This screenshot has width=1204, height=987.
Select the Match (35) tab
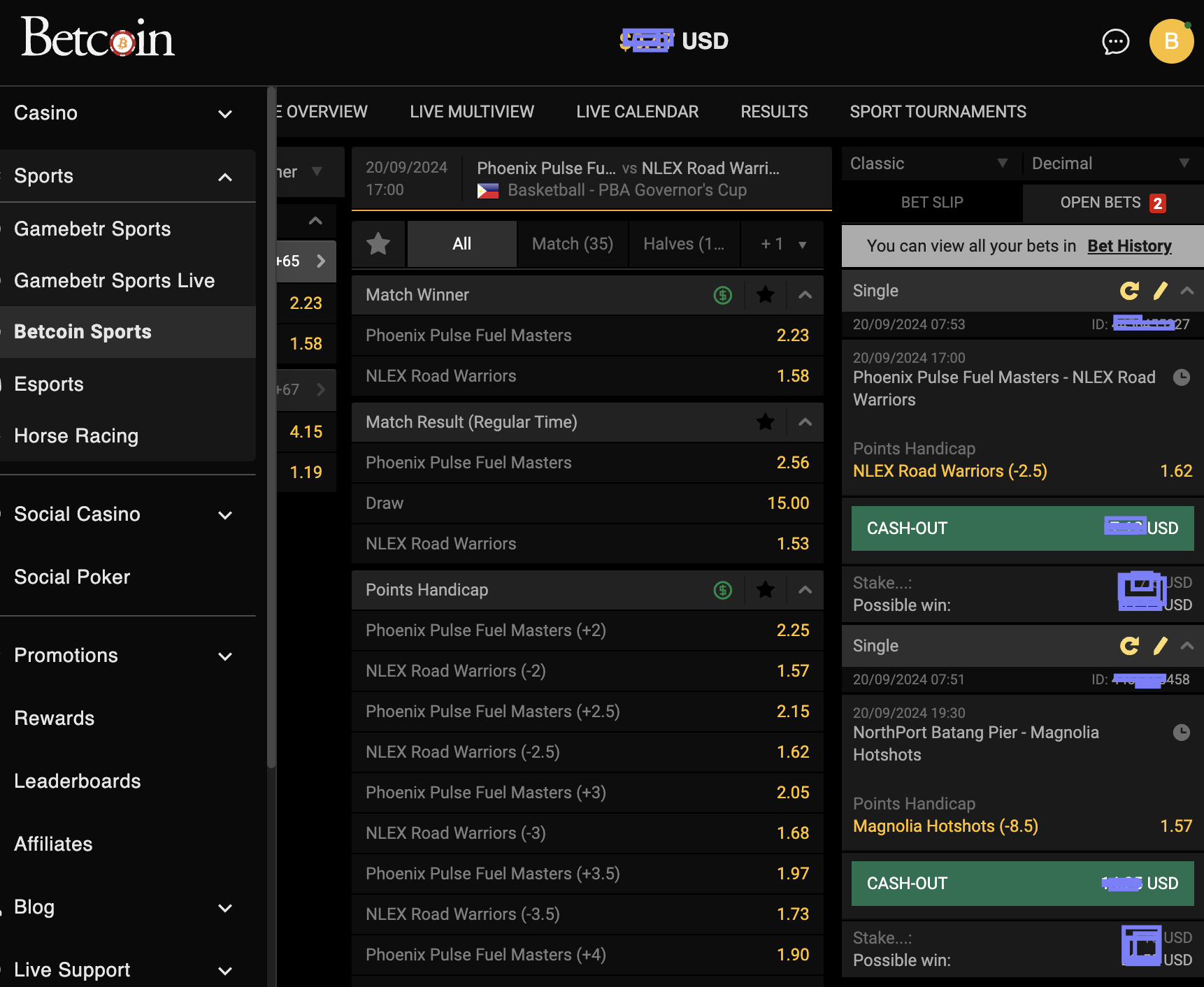tap(573, 244)
